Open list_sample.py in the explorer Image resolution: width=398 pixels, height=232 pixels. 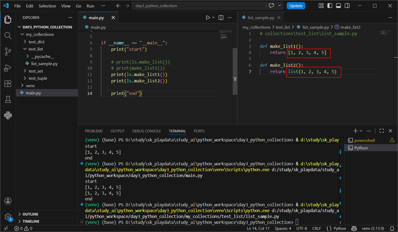tap(44, 64)
